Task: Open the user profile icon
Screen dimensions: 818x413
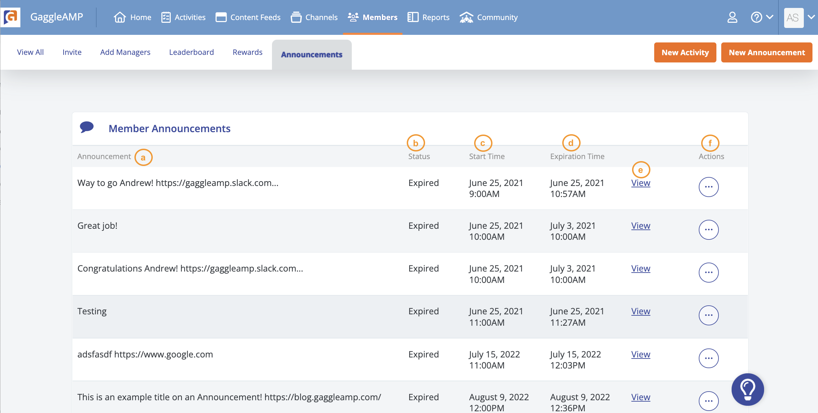Action: coord(732,17)
